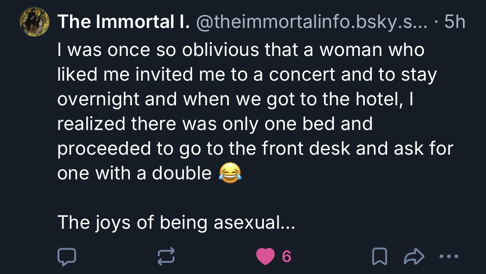This screenshot has width=486, height=274.
Task: Click the "The joys of being asexual..." line
Action: (176, 223)
